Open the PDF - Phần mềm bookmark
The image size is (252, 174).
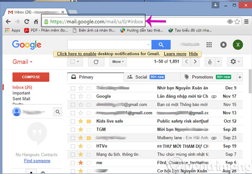click(x=46, y=30)
